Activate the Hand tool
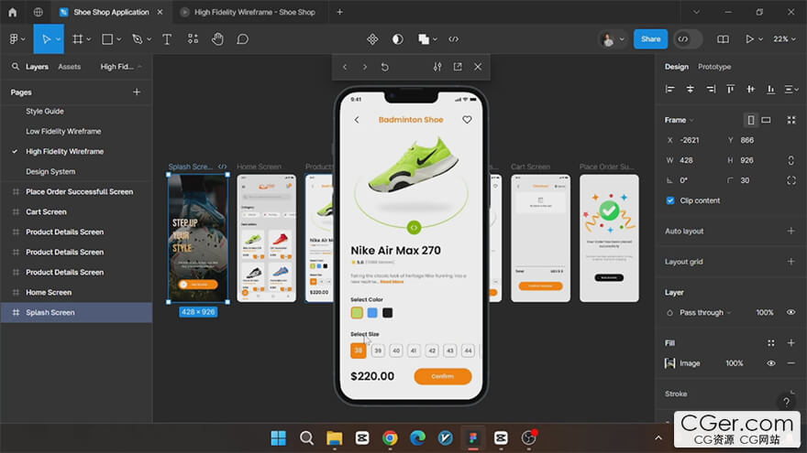This screenshot has width=807, height=453. (217, 39)
